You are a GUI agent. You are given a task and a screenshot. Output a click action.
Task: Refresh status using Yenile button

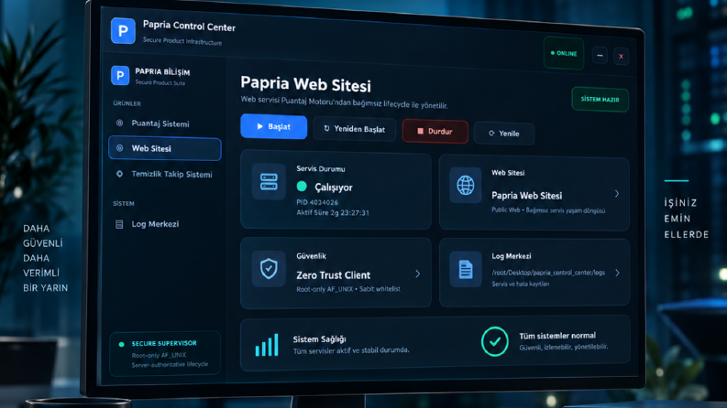coord(504,134)
